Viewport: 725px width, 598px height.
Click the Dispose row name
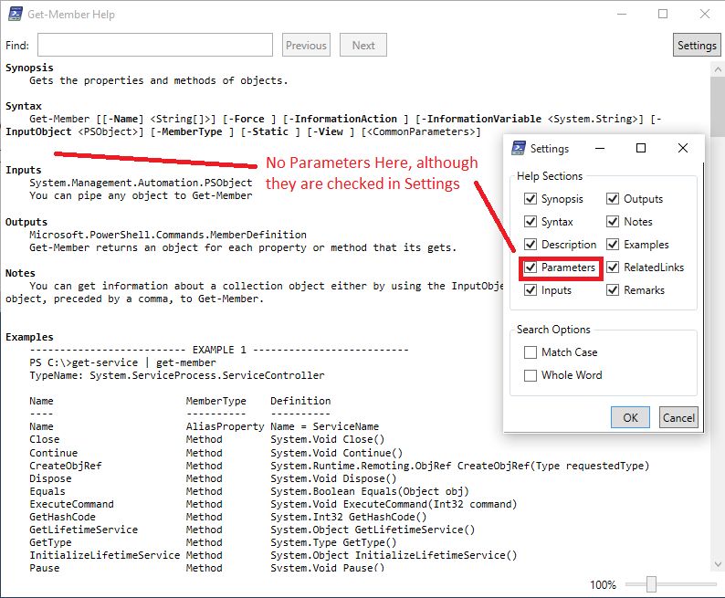coord(50,478)
